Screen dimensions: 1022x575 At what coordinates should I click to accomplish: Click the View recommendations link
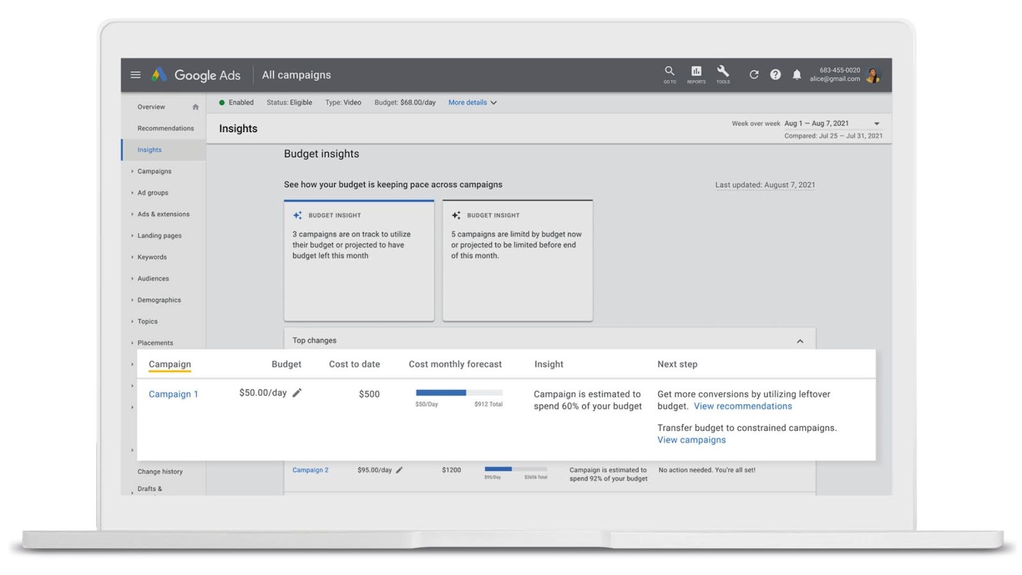[743, 406]
